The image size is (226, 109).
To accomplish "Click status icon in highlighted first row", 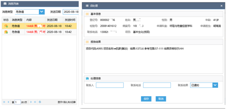I will click(6, 26).
